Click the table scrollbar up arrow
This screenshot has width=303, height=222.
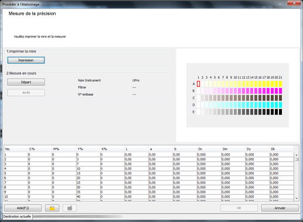click(297, 155)
